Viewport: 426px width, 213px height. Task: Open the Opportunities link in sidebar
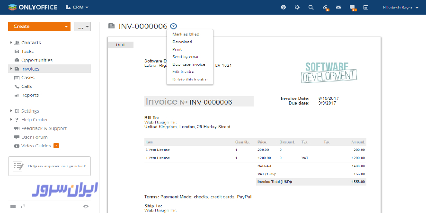tap(36, 60)
